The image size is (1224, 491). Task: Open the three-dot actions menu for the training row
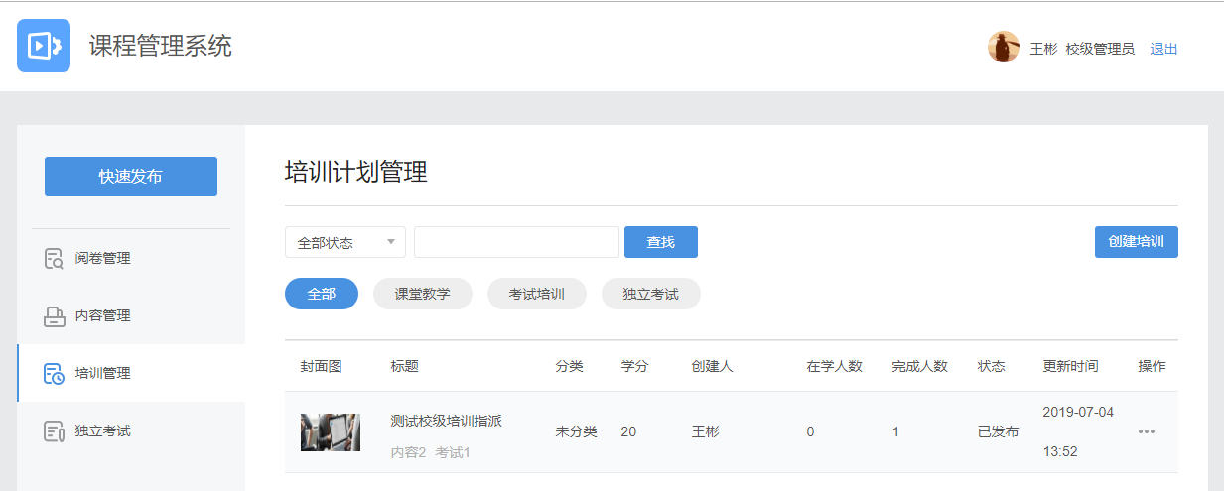[1147, 431]
